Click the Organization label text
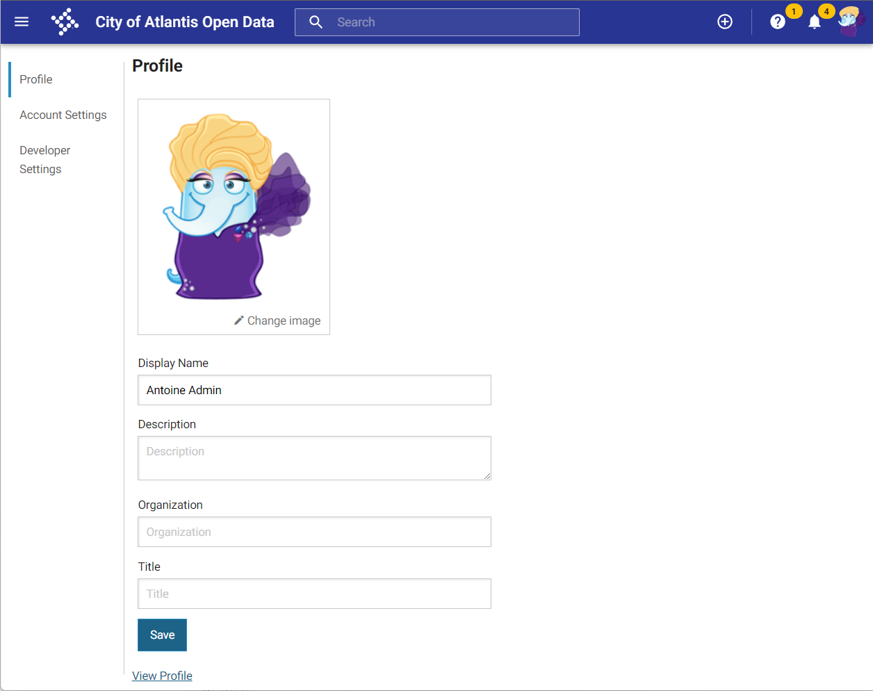 click(x=170, y=505)
